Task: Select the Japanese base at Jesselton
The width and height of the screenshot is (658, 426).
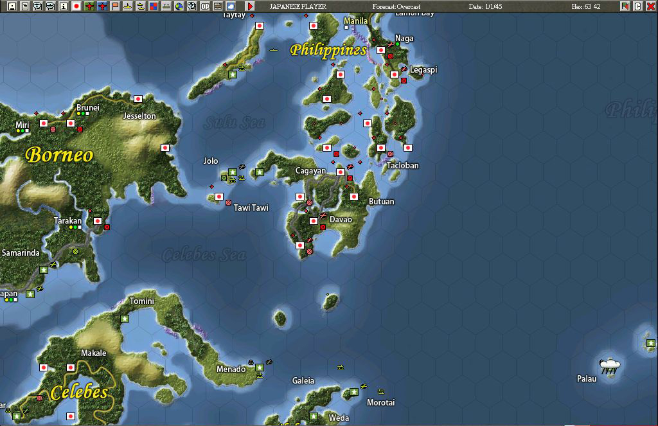Action: point(138,99)
